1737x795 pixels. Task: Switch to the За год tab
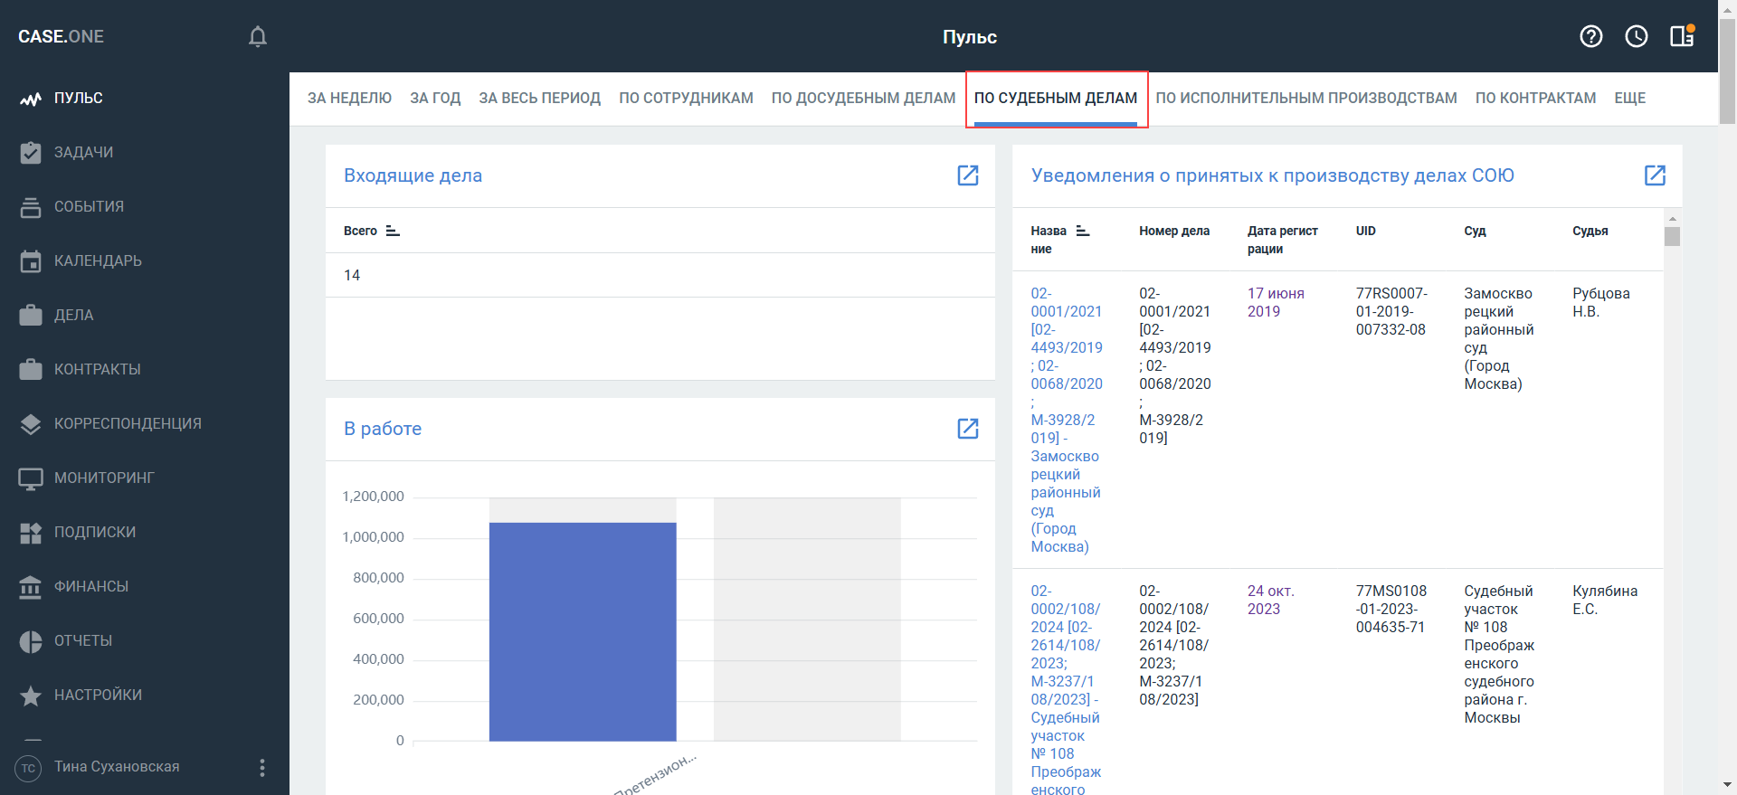(435, 98)
